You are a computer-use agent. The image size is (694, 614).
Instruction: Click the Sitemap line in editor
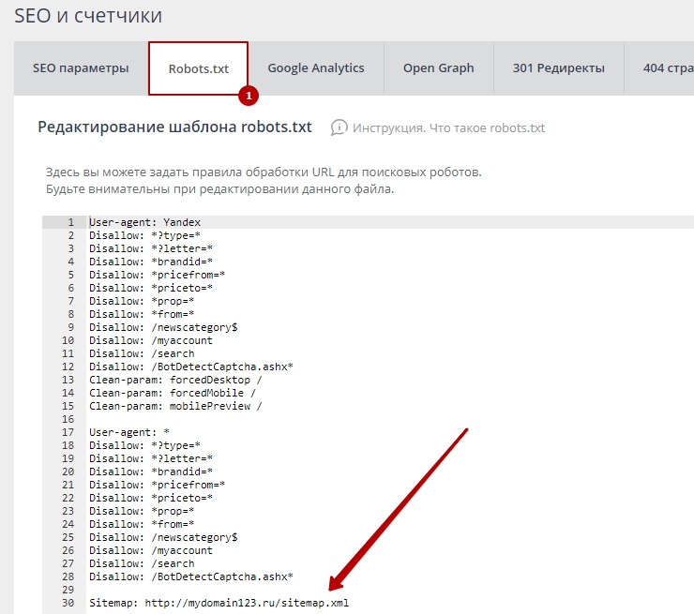pos(218,603)
